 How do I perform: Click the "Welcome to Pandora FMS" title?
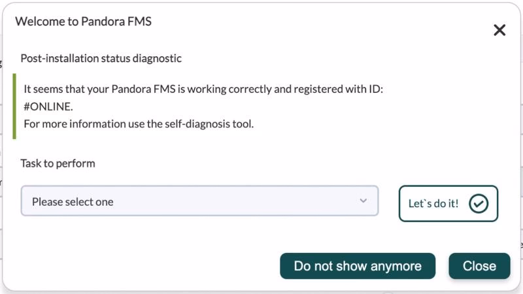point(83,22)
